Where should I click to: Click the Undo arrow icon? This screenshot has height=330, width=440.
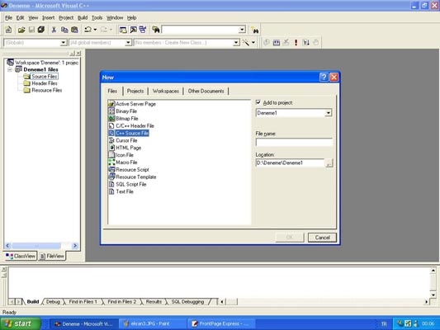(88, 30)
